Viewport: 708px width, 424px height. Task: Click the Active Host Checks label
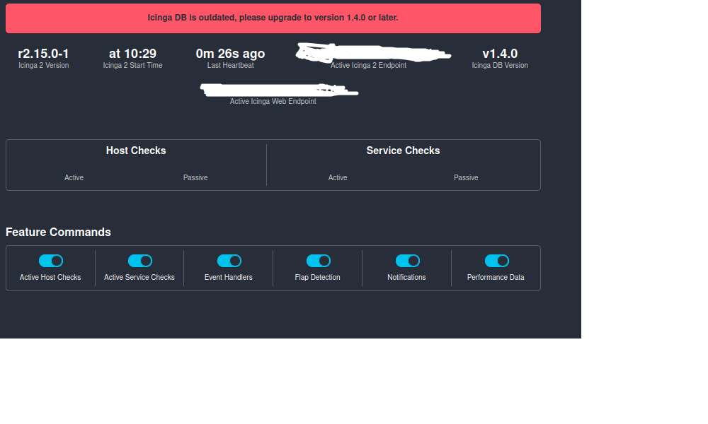tap(50, 277)
